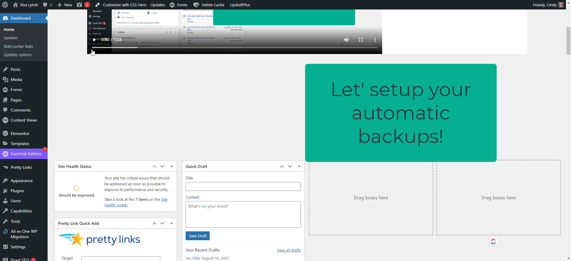Open StatCounter Stats

click(18, 46)
